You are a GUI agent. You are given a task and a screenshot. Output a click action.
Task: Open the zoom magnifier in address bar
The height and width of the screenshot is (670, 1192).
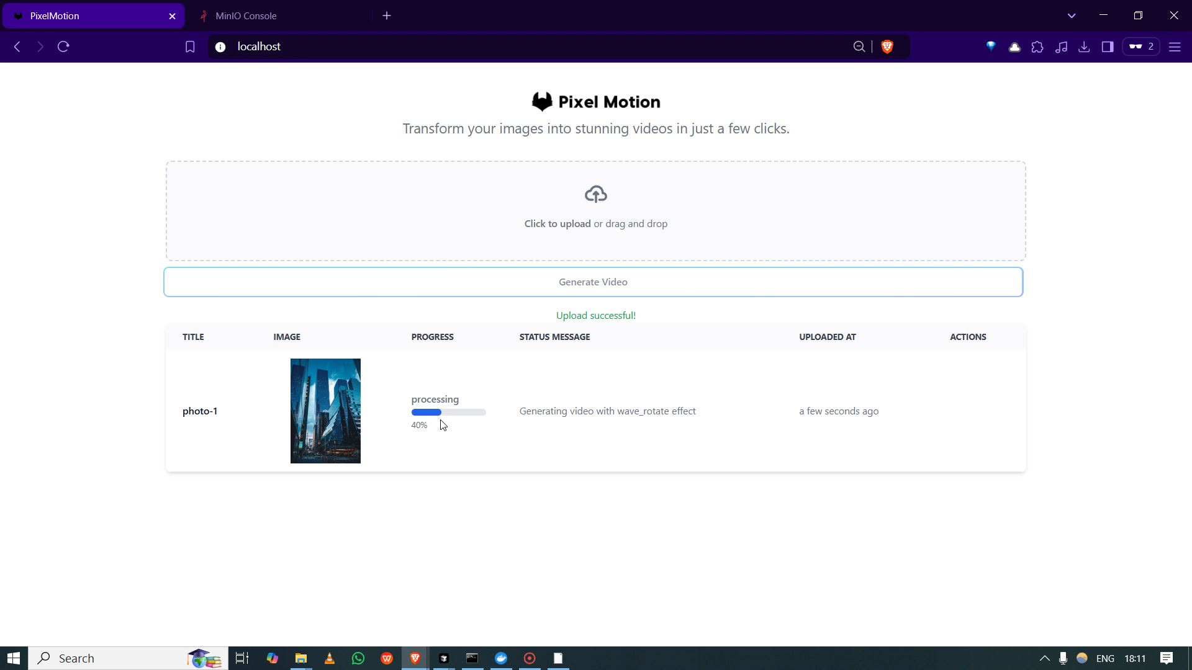(x=859, y=47)
